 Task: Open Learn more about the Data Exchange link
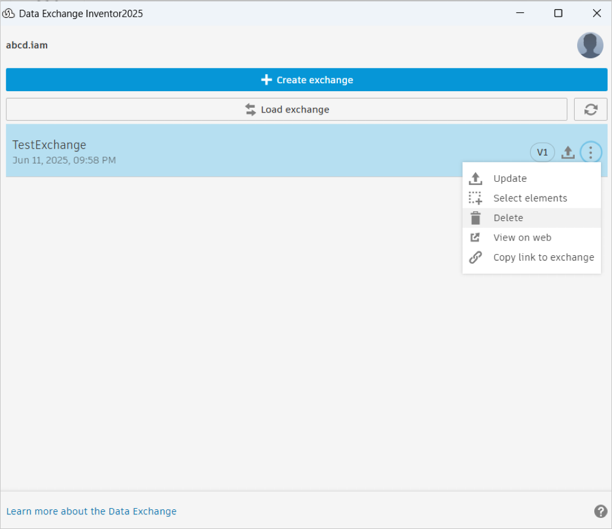point(91,511)
